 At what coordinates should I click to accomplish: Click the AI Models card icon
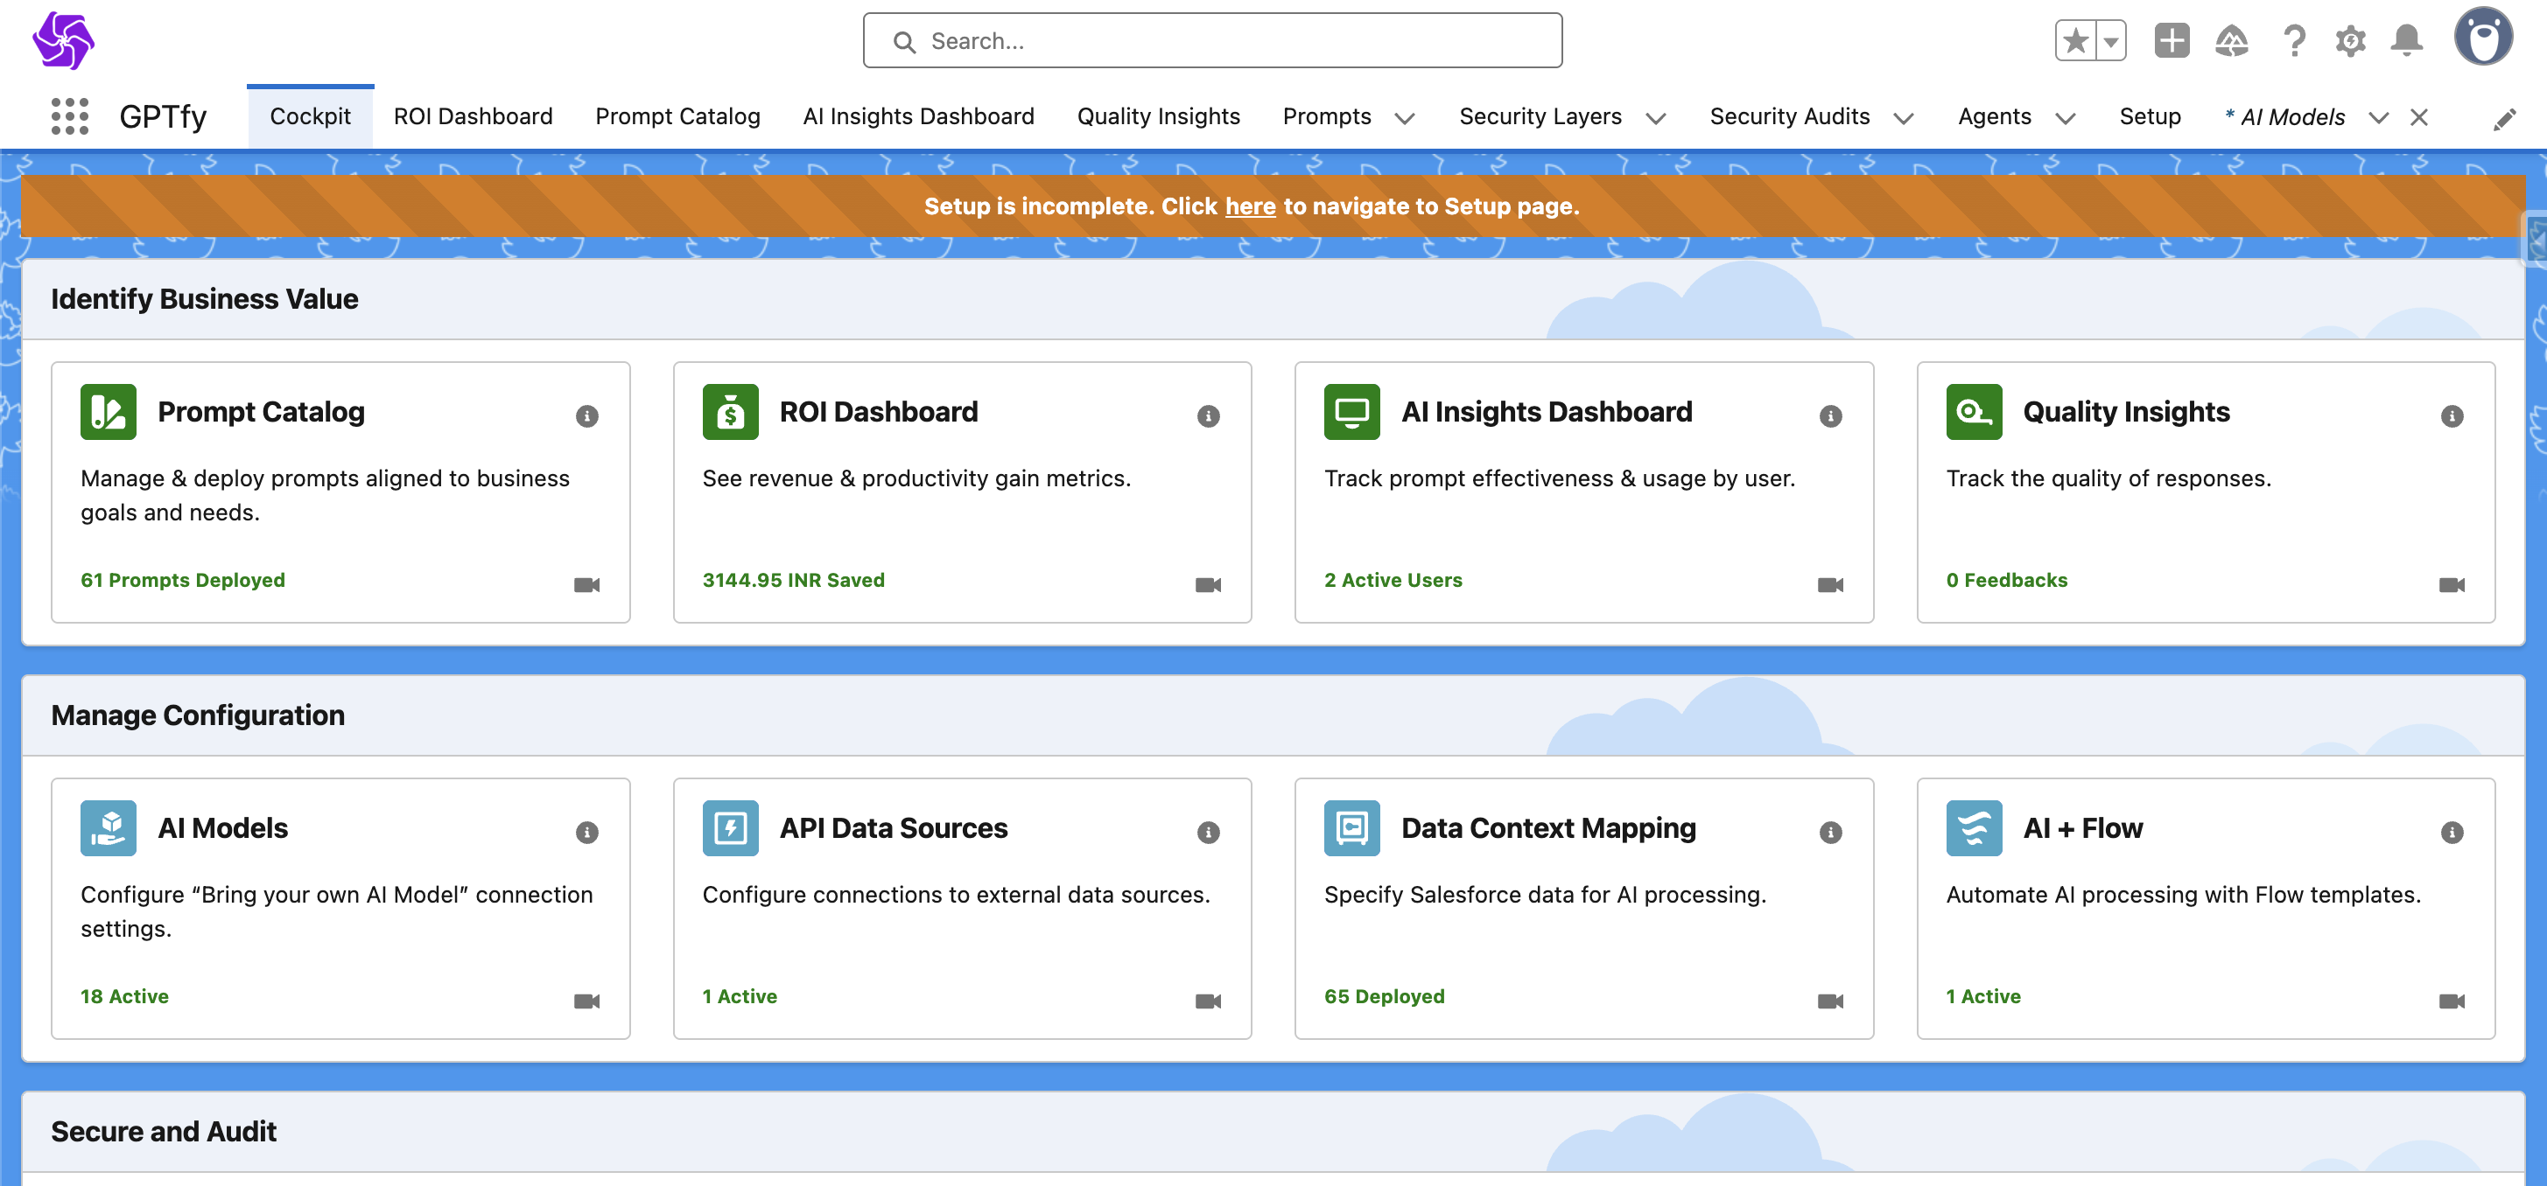tap(108, 827)
